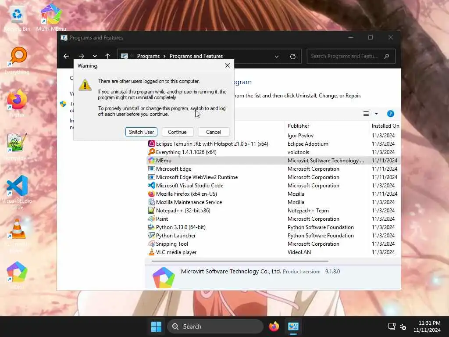Select Microsoft Edge icon in list
Viewport: 449px width, 337px height.
(151, 169)
